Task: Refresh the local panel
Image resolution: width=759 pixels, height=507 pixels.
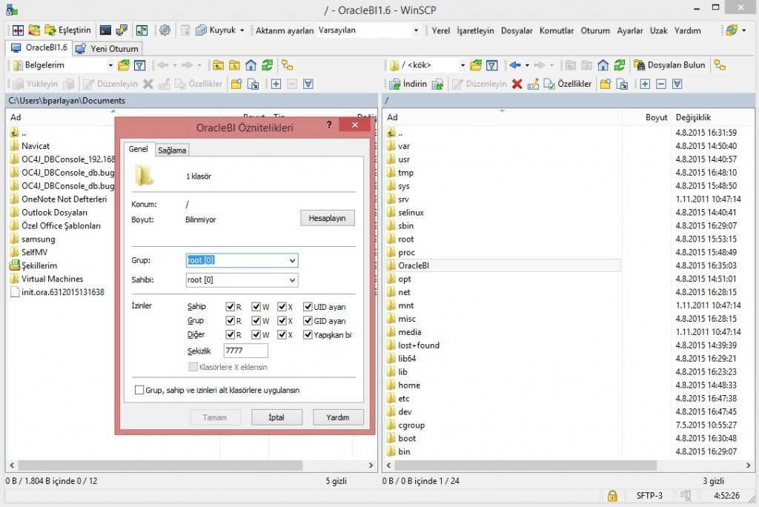Action: [267, 65]
